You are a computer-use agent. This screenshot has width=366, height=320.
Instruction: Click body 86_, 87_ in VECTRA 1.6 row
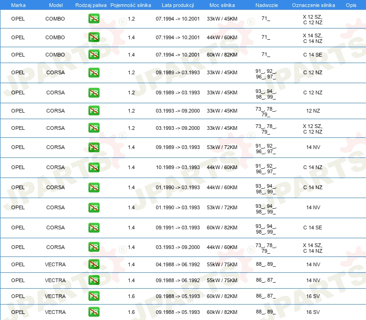(x=266, y=296)
